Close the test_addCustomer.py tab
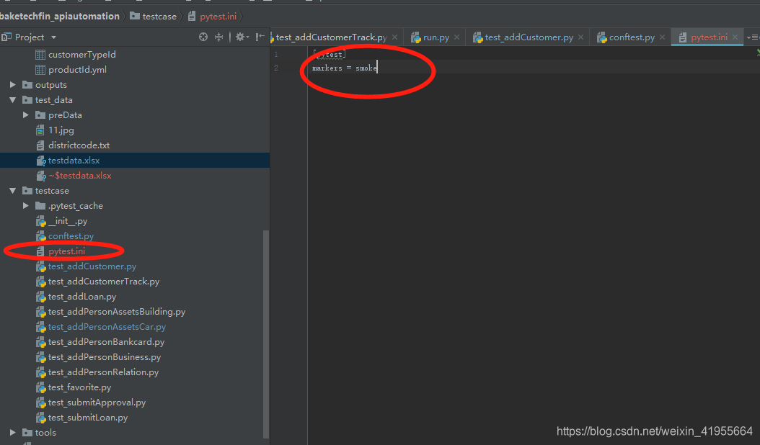760x445 pixels. 580,37
